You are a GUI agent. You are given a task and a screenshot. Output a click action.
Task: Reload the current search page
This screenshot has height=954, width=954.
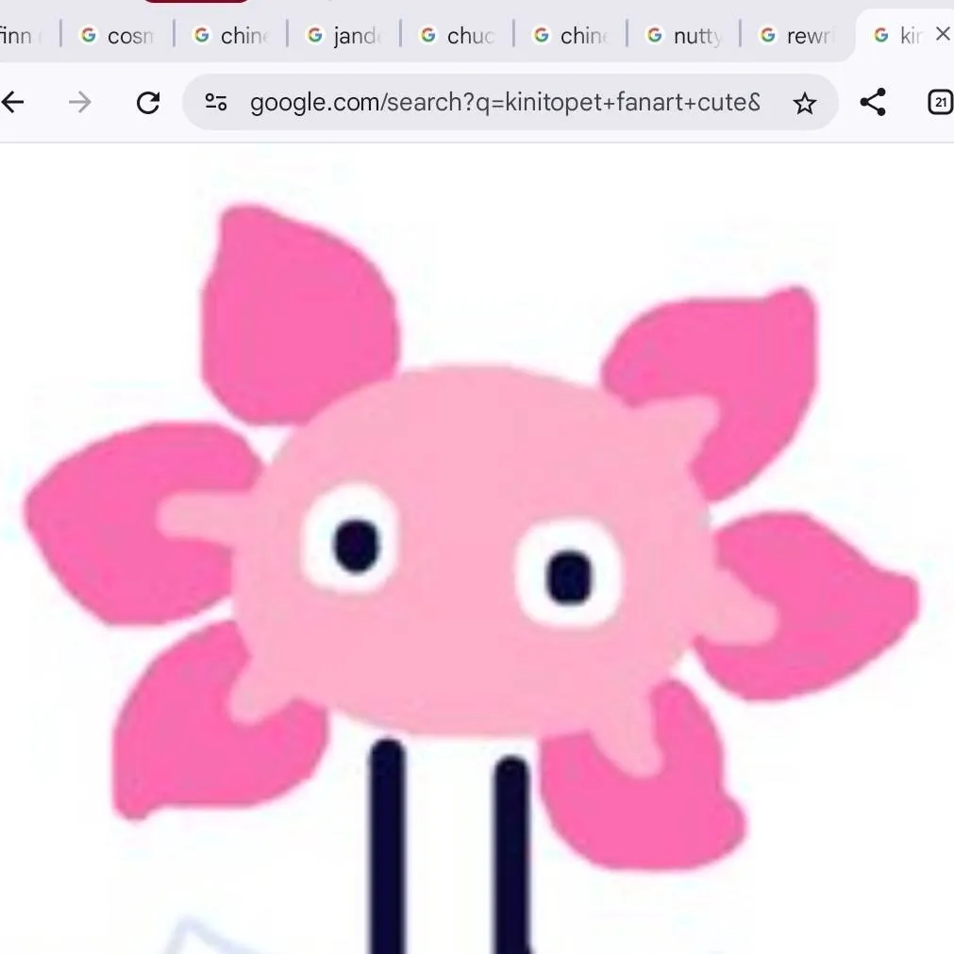tap(148, 102)
